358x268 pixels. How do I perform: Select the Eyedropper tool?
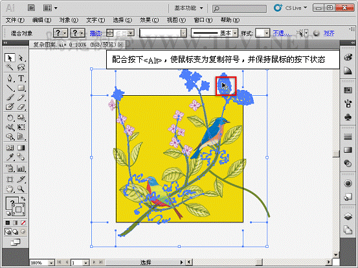tap(10, 157)
